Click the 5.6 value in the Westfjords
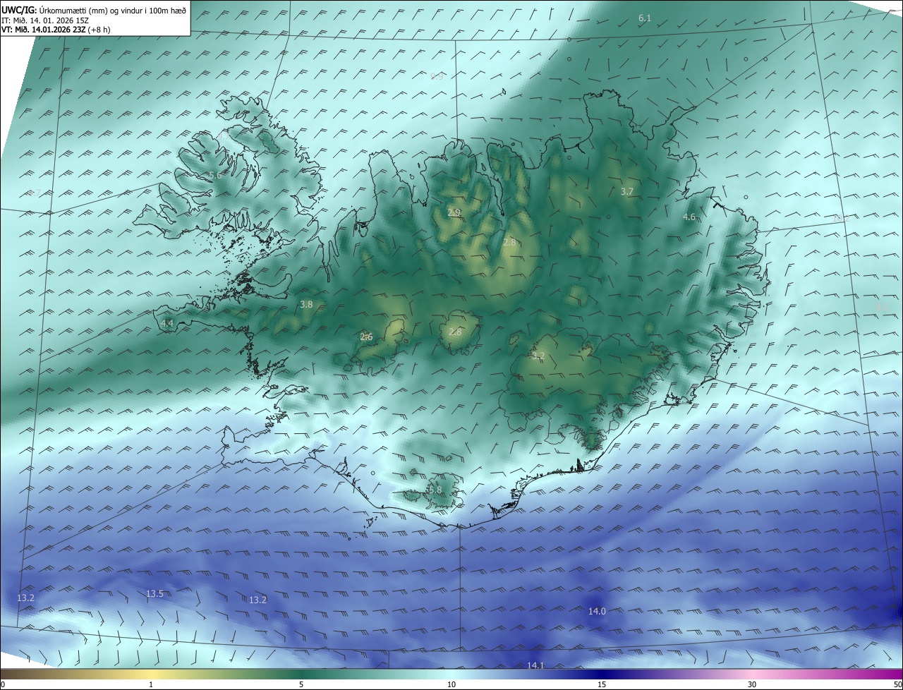 coord(215,175)
